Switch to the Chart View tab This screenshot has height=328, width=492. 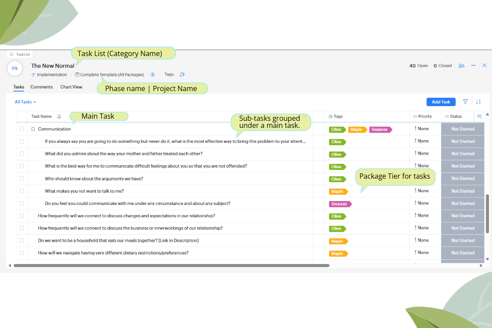pyautogui.click(x=71, y=87)
